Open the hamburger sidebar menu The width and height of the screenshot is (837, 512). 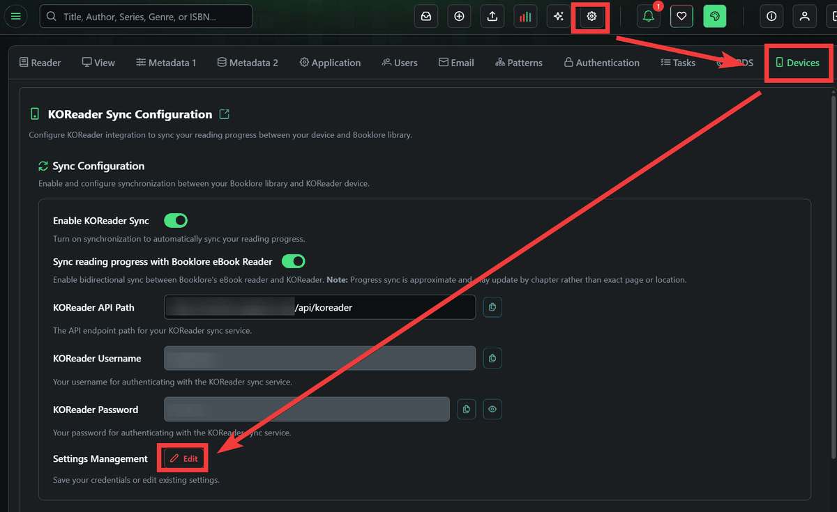16,16
